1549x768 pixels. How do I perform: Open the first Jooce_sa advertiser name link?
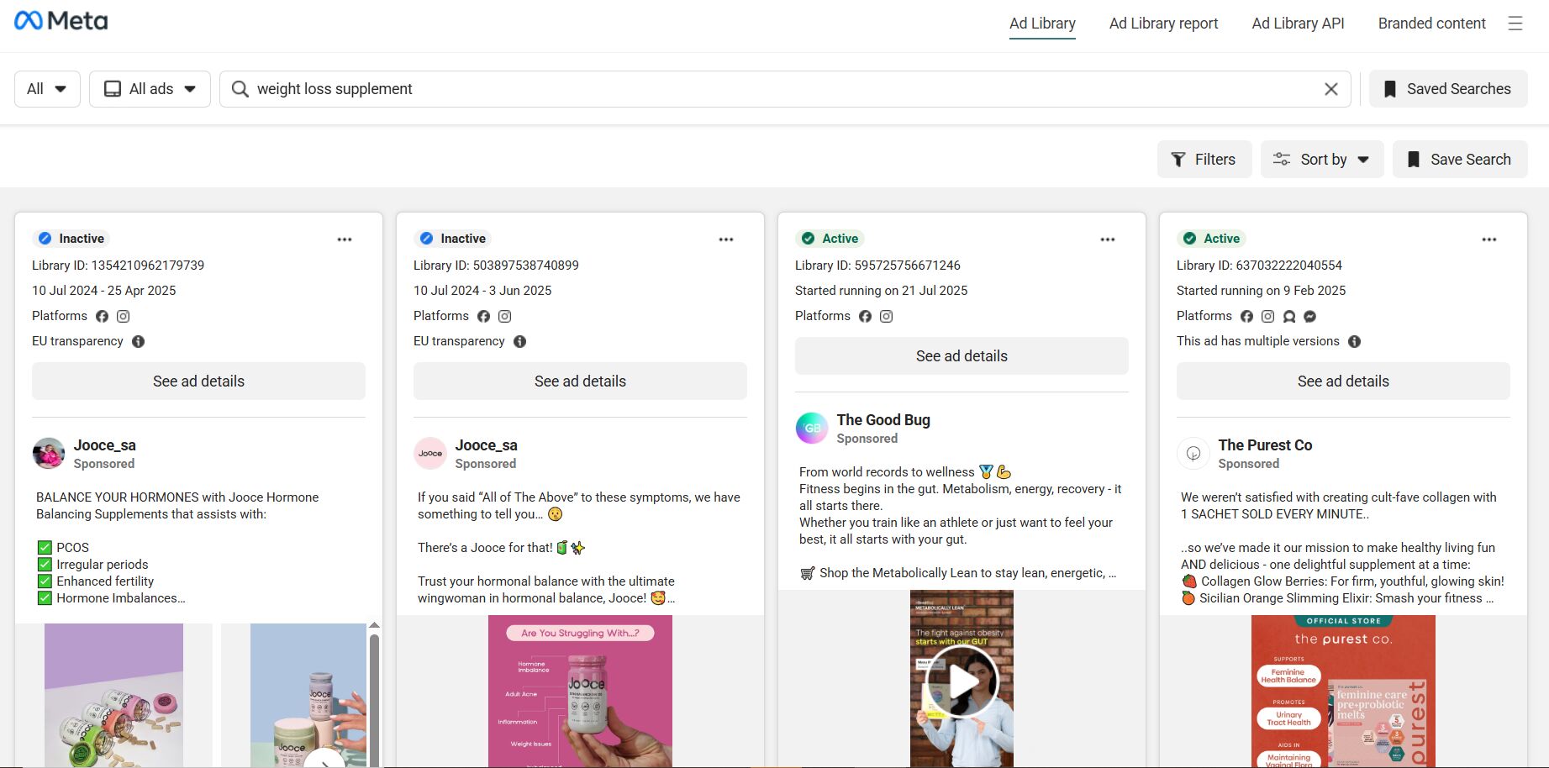click(105, 445)
